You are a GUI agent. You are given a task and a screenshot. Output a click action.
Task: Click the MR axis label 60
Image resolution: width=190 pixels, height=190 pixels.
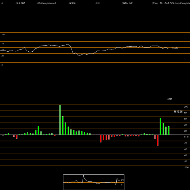click(x=185, y=119)
